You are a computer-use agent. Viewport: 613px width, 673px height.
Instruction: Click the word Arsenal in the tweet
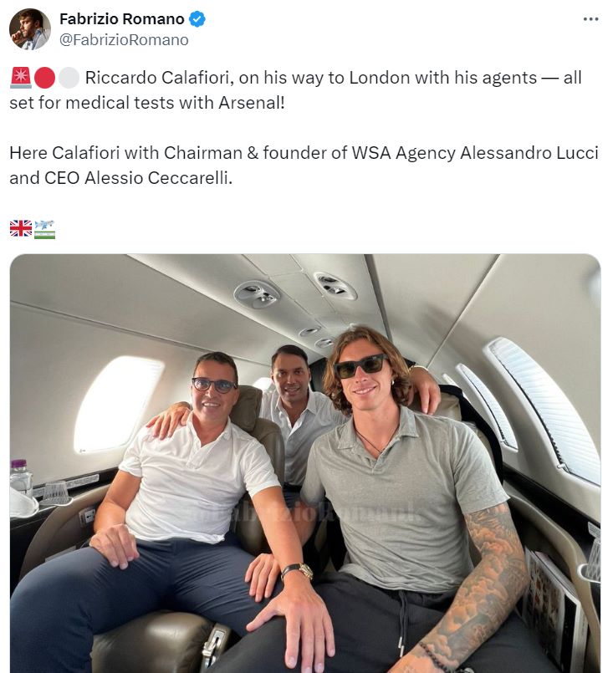click(250, 103)
